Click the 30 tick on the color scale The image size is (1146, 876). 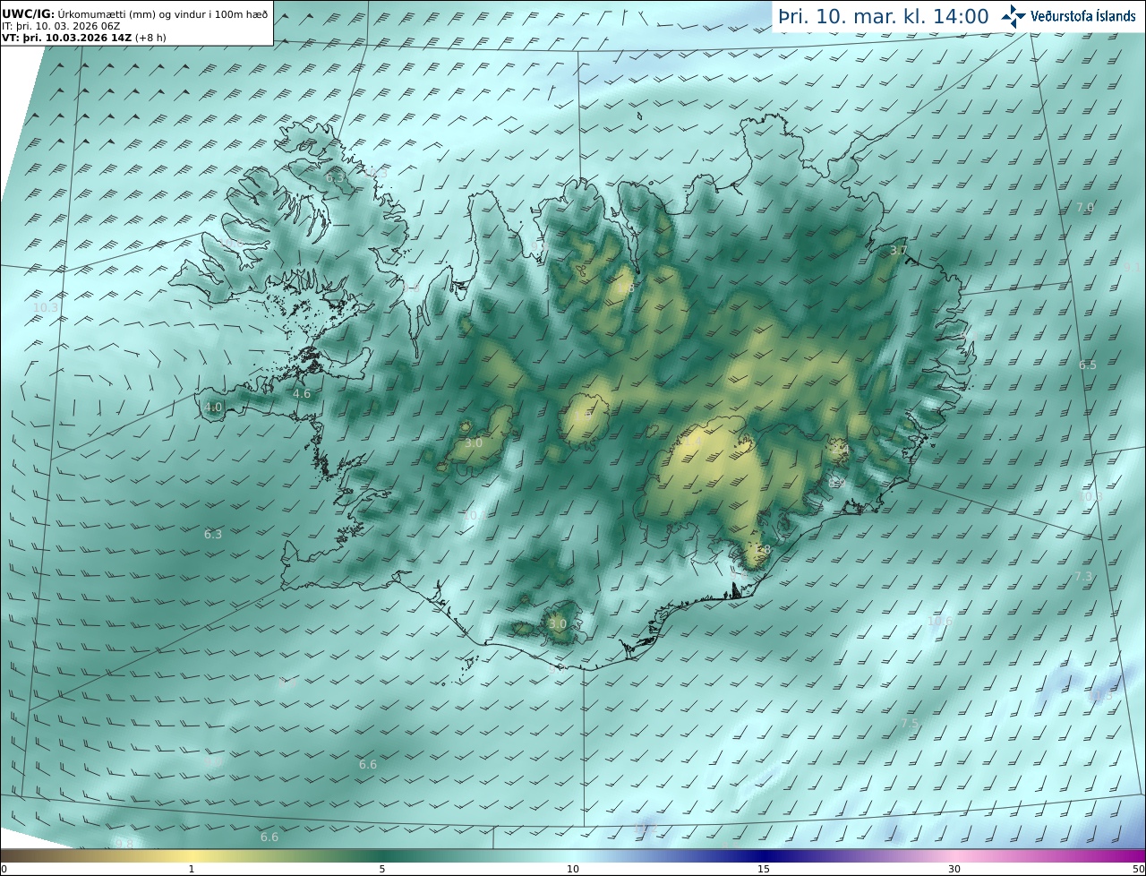tap(954, 869)
